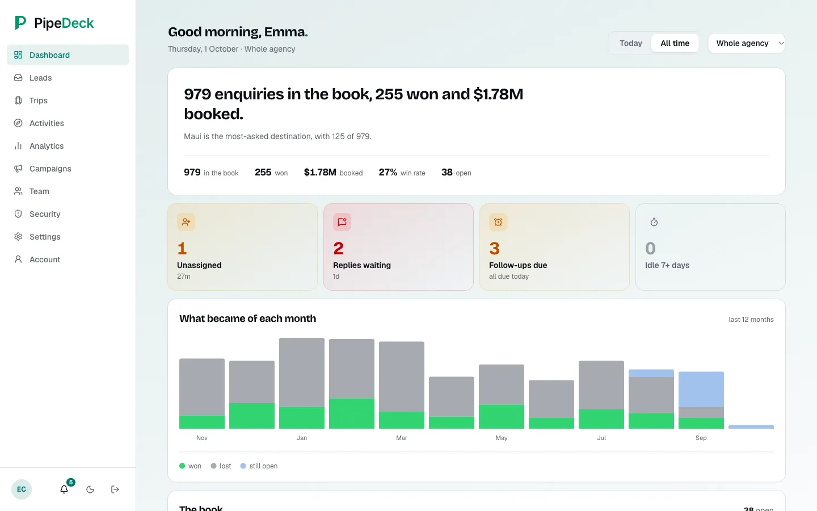Open the Replies waiting card
Viewport: 817px width, 511px height.
pos(398,247)
